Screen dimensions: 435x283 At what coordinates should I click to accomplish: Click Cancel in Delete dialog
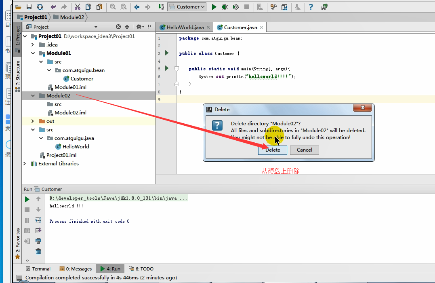tap(304, 150)
